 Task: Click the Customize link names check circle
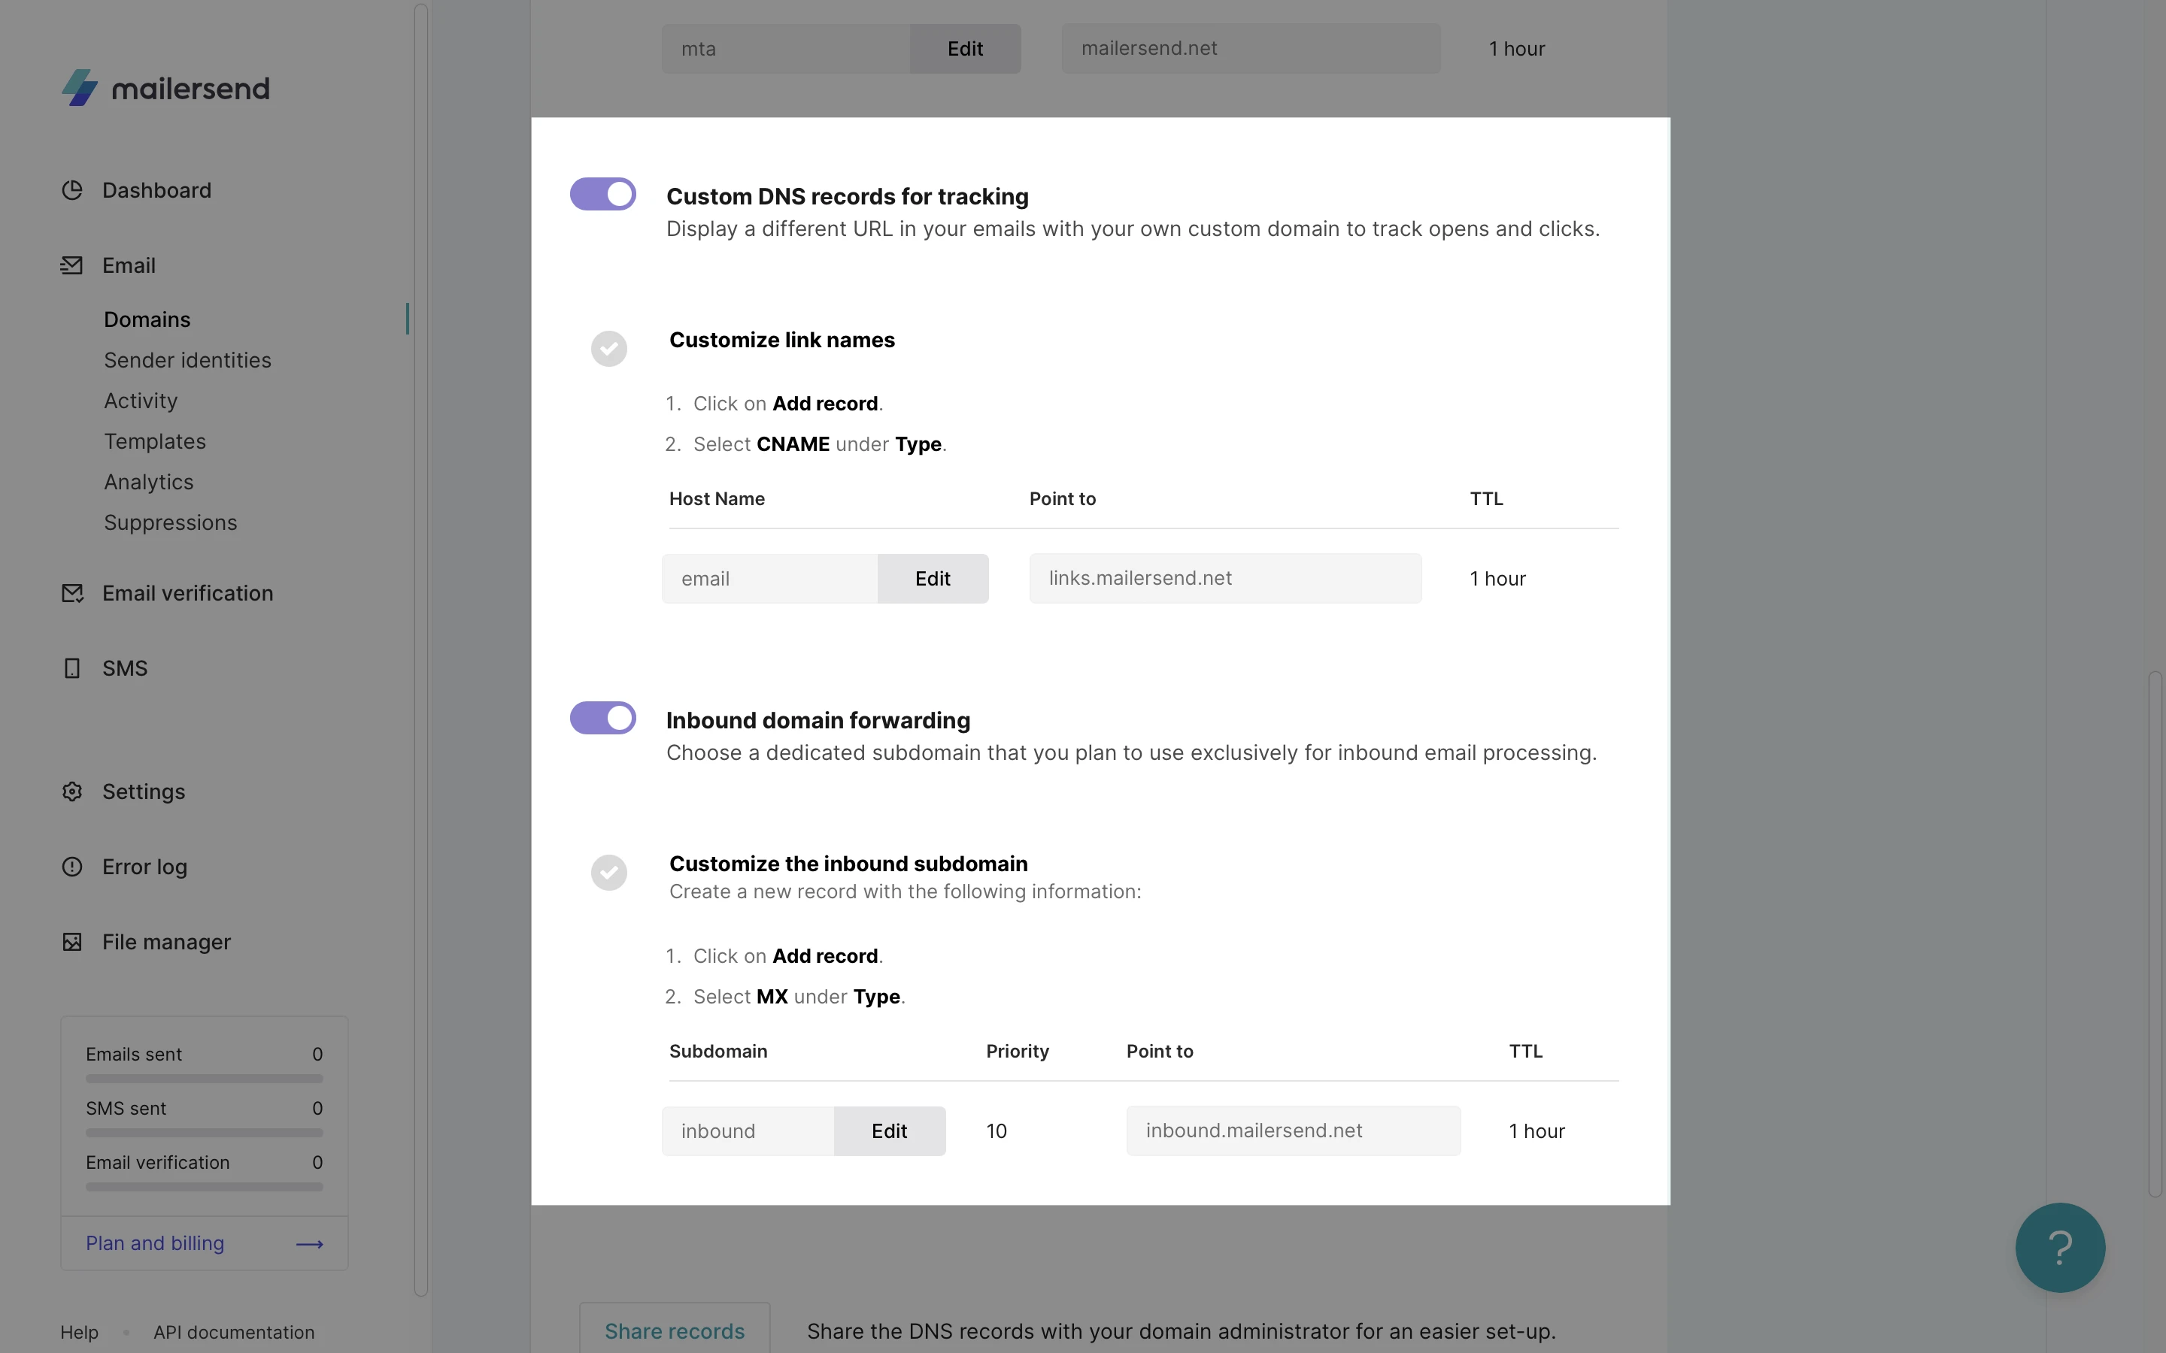pyautogui.click(x=608, y=349)
